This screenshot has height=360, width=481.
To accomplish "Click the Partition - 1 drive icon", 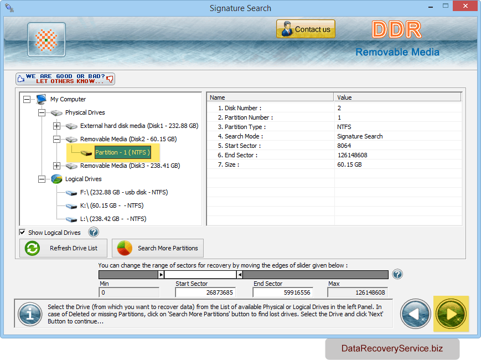I will pos(86,153).
